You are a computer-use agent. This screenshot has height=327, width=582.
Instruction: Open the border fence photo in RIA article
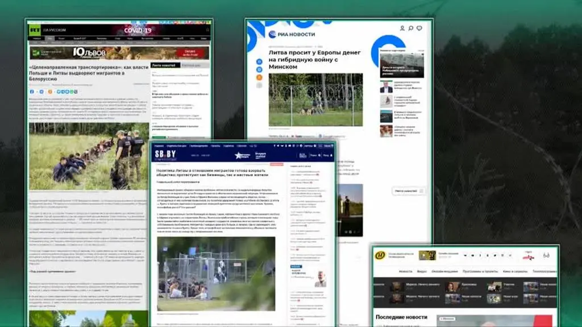click(315, 99)
